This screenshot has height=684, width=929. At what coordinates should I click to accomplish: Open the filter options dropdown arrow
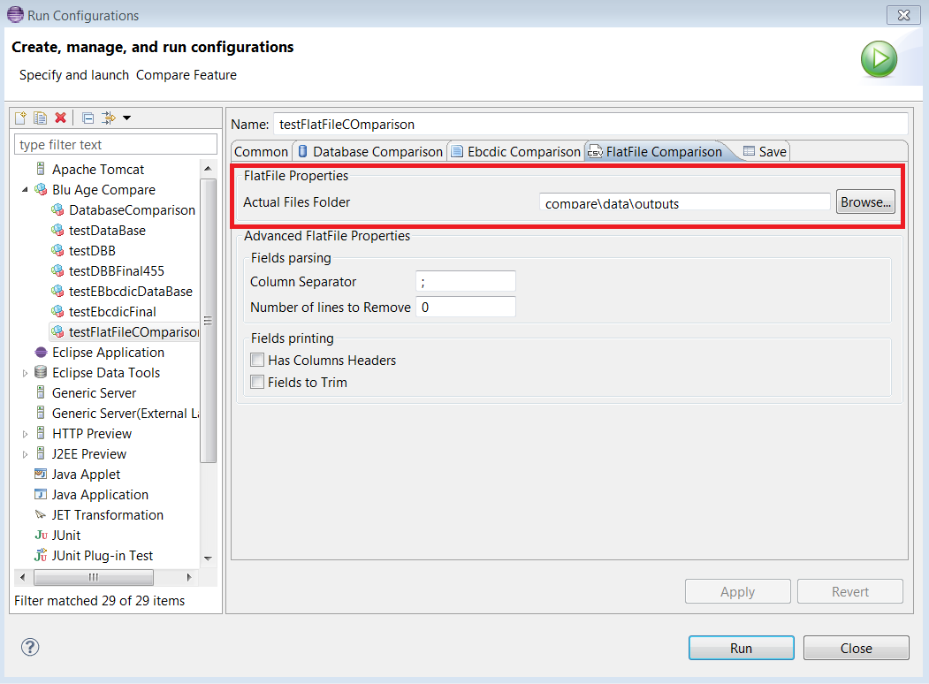126,118
